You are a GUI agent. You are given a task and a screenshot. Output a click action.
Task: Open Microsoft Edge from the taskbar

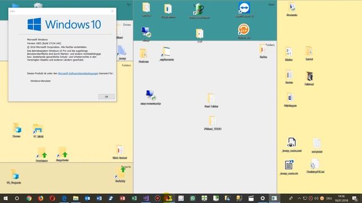click(64, 198)
